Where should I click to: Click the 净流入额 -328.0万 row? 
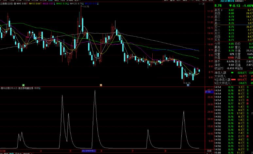click(x=234, y=73)
